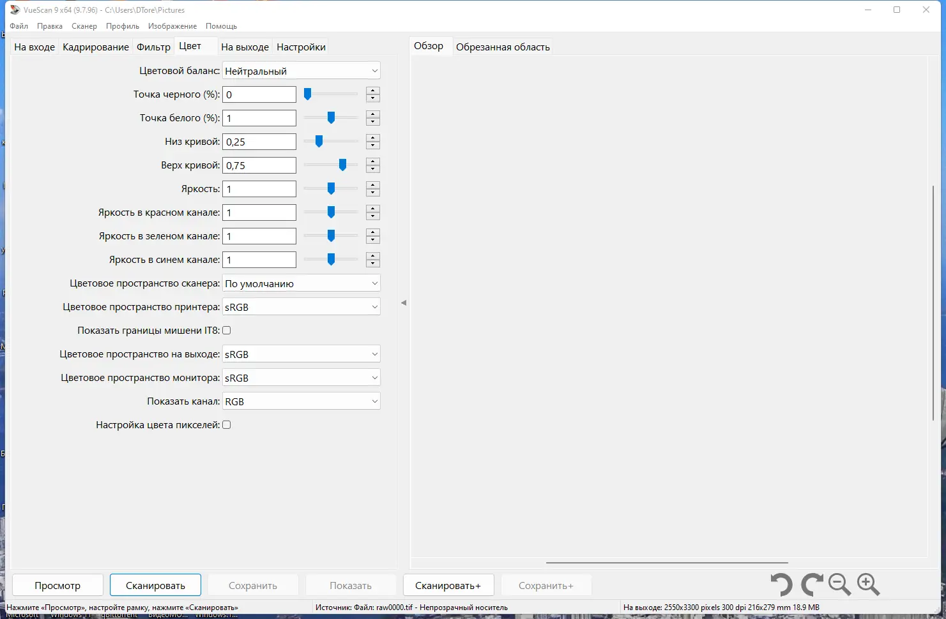Viewport: 946px width, 619px height.
Task: Expand 'Цветовое пространство сканера' dropdown
Action: point(301,283)
